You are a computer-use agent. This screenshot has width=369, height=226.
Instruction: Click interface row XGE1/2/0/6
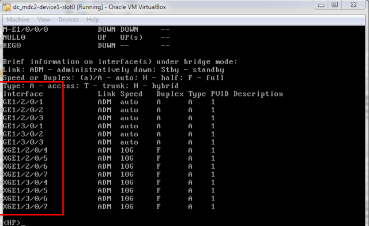(x=109, y=166)
